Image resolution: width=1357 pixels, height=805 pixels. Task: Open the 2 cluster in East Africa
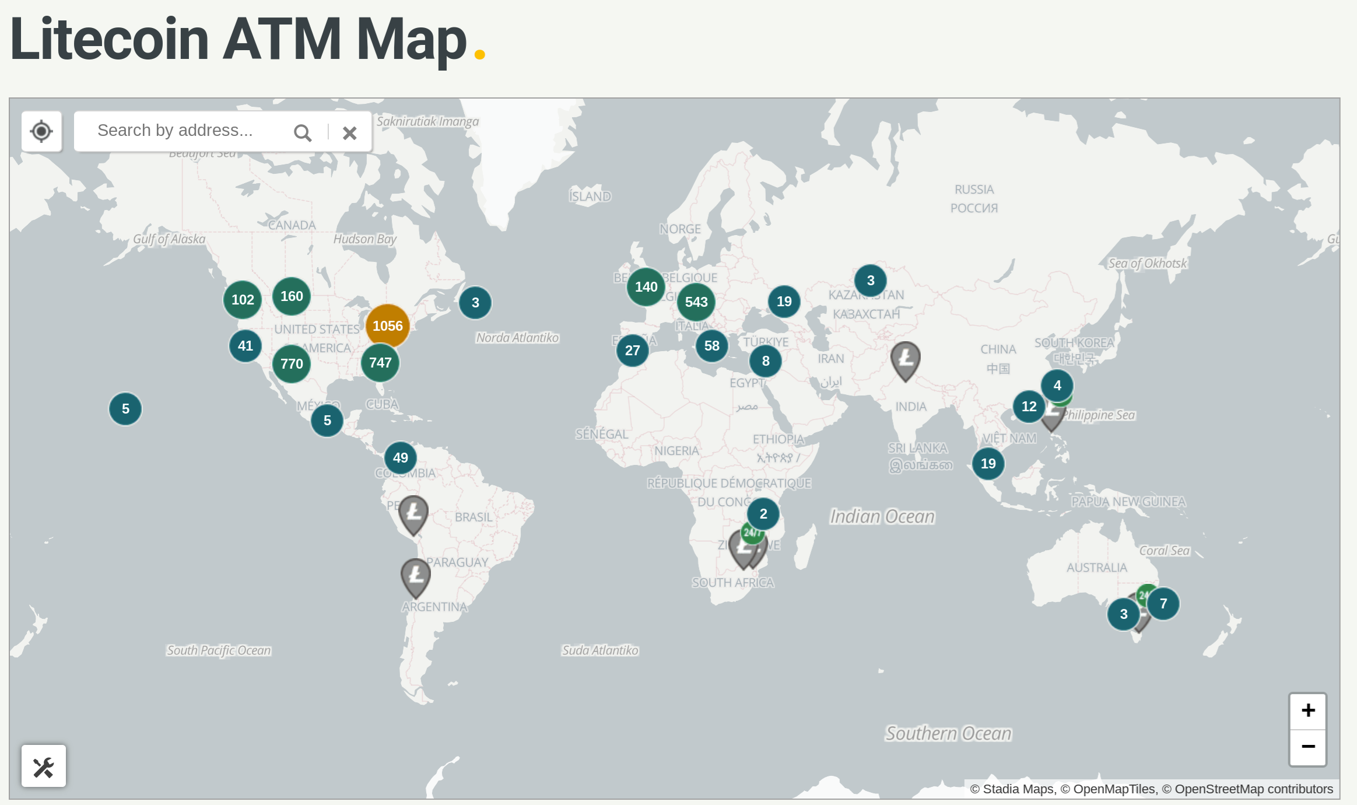(x=763, y=514)
